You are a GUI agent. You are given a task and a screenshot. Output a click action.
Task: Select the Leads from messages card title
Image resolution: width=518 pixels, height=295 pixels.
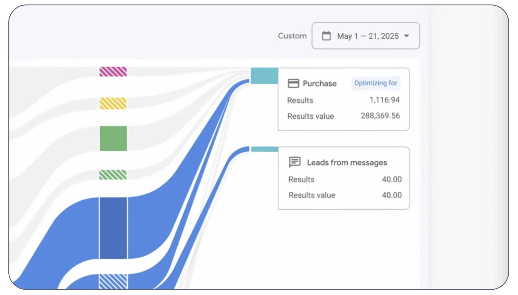tap(347, 163)
